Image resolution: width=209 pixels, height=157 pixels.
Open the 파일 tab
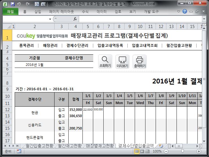tap(10, 12)
